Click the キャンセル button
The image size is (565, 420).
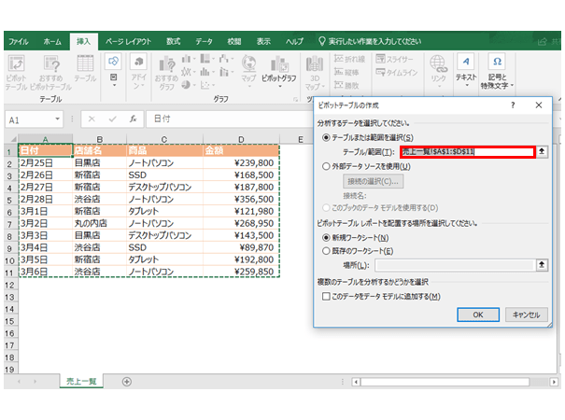tap(525, 315)
